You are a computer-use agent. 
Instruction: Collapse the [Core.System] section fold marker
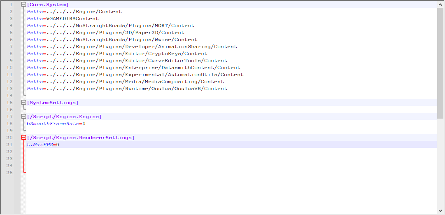coord(23,5)
